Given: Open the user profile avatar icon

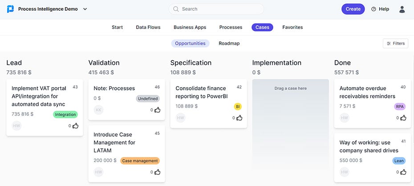Looking at the screenshot, I should [x=402, y=9].
